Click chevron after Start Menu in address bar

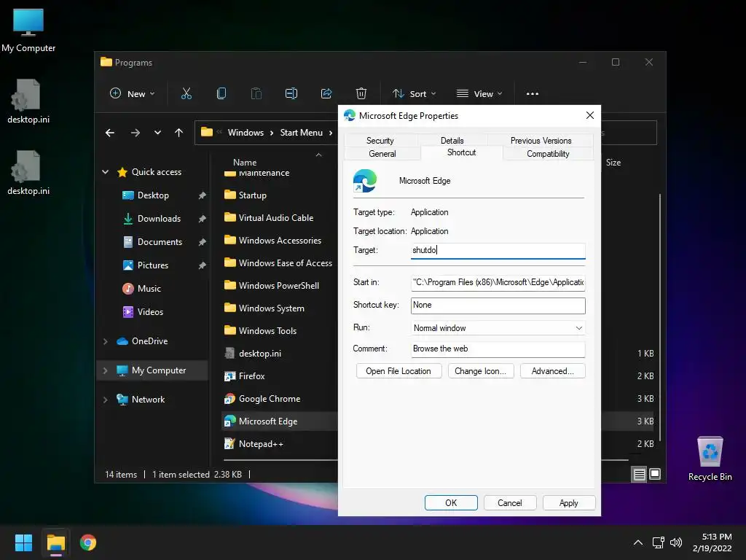(x=331, y=133)
